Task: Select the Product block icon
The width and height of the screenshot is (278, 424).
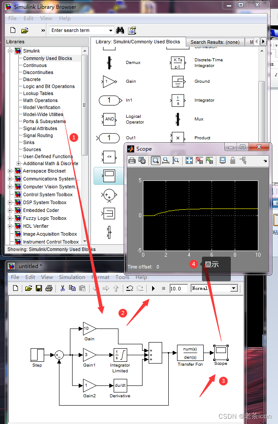Action: pyautogui.click(x=178, y=138)
